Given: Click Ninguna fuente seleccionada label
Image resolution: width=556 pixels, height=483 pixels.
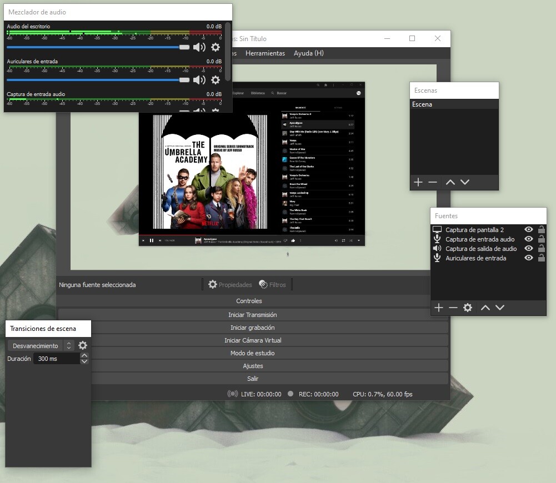Looking at the screenshot, I should point(97,285).
